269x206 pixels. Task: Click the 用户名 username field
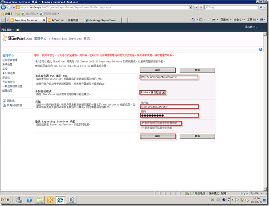point(169,107)
